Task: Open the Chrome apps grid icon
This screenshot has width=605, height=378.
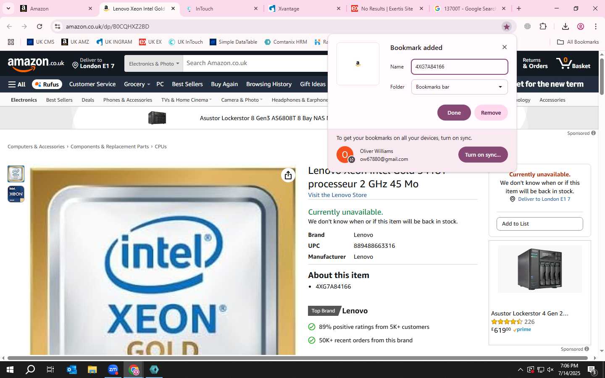Action: point(11,42)
